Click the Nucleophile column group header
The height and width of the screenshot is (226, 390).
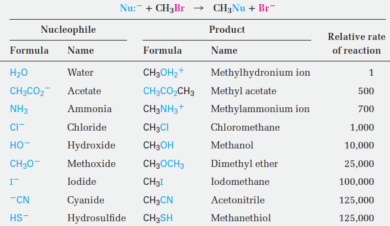pyautogui.click(x=68, y=30)
